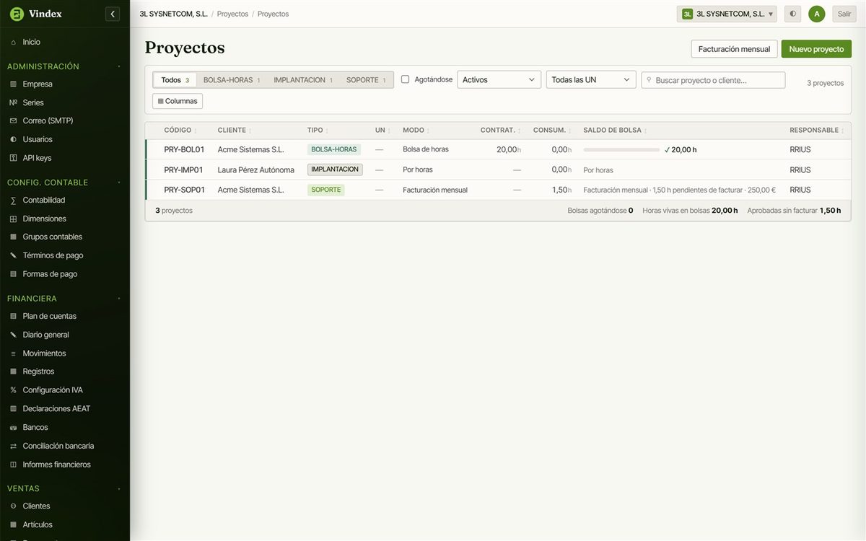Click the Configuración IVA percent icon
The height and width of the screenshot is (541, 866).
tap(13, 390)
